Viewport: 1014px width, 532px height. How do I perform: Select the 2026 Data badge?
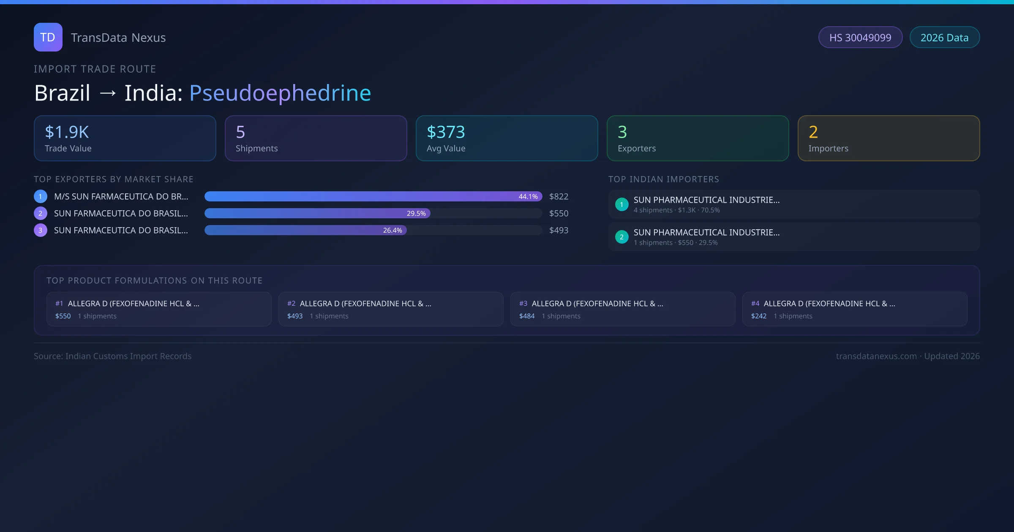944,38
